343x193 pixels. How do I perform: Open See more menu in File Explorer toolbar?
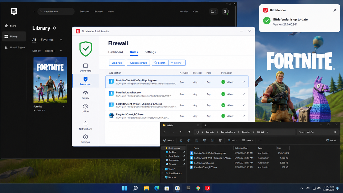pyautogui.click(x=260, y=140)
